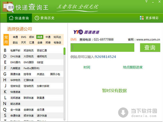Select 申通 in common couriers
Viewport: 163px width, 122px height.
[15, 37]
